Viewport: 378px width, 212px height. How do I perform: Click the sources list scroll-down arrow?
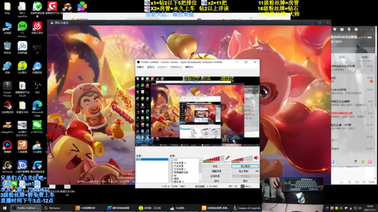(x=200, y=181)
